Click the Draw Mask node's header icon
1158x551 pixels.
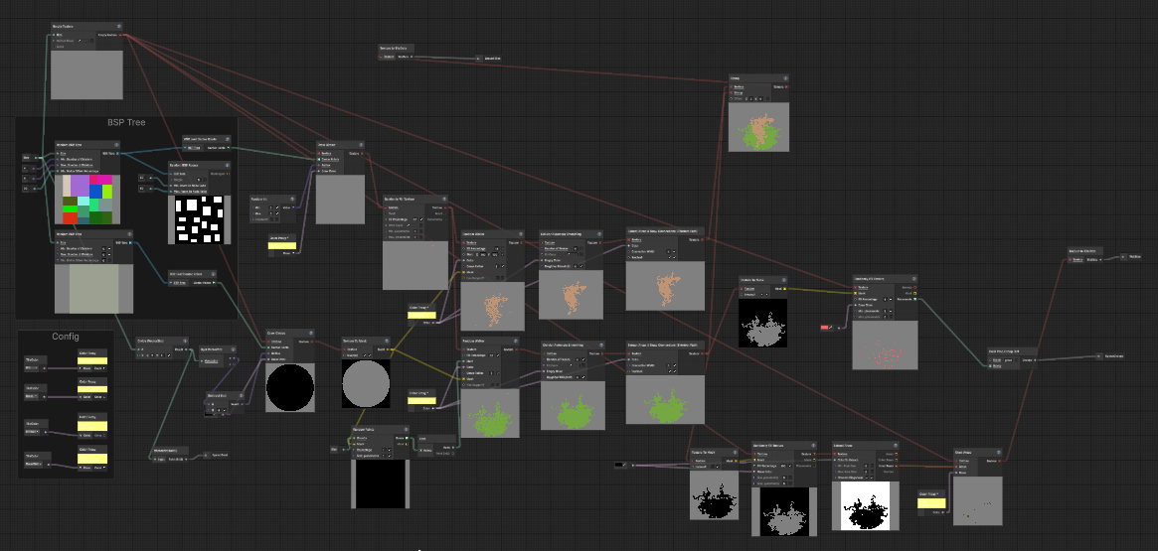tap(998, 452)
